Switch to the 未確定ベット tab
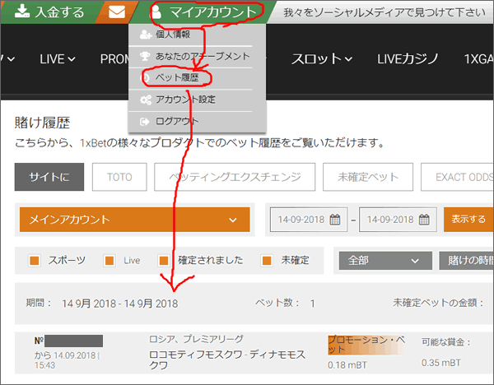This screenshot has height=385, width=494. [368, 177]
